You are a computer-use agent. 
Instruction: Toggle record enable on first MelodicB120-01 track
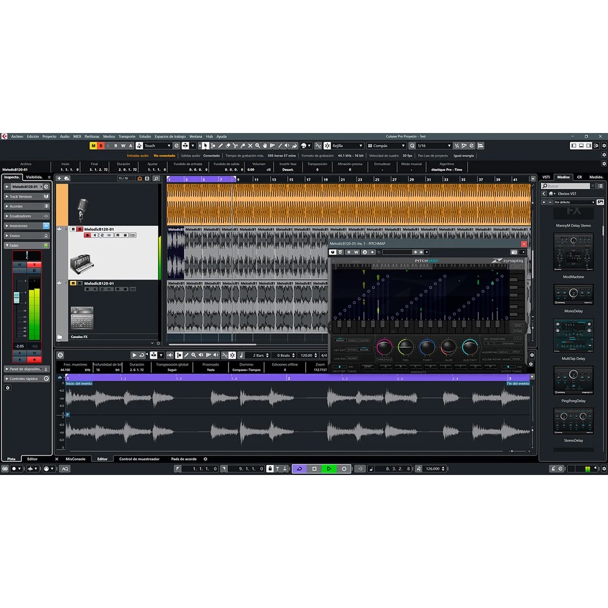point(87,235)
